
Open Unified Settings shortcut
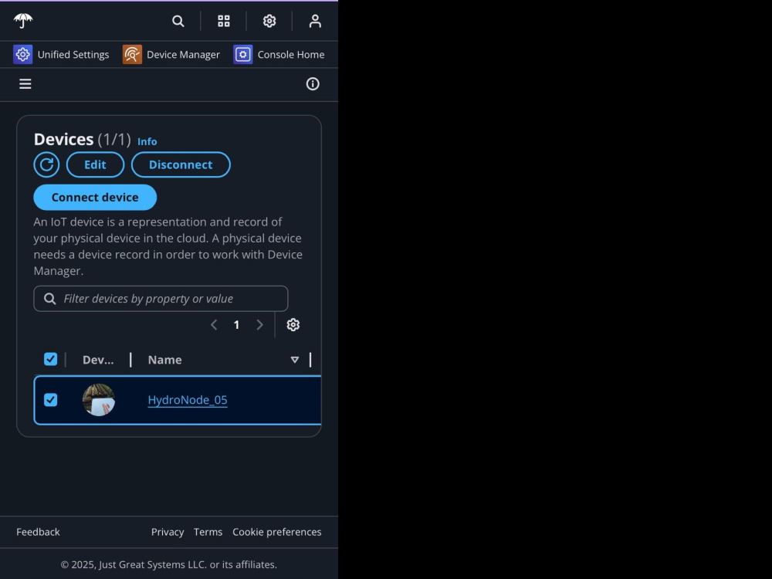point(61,55)
